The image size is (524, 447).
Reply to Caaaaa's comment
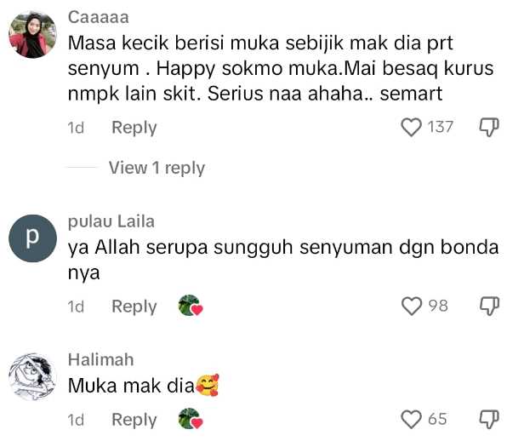[x=134, y=128]
